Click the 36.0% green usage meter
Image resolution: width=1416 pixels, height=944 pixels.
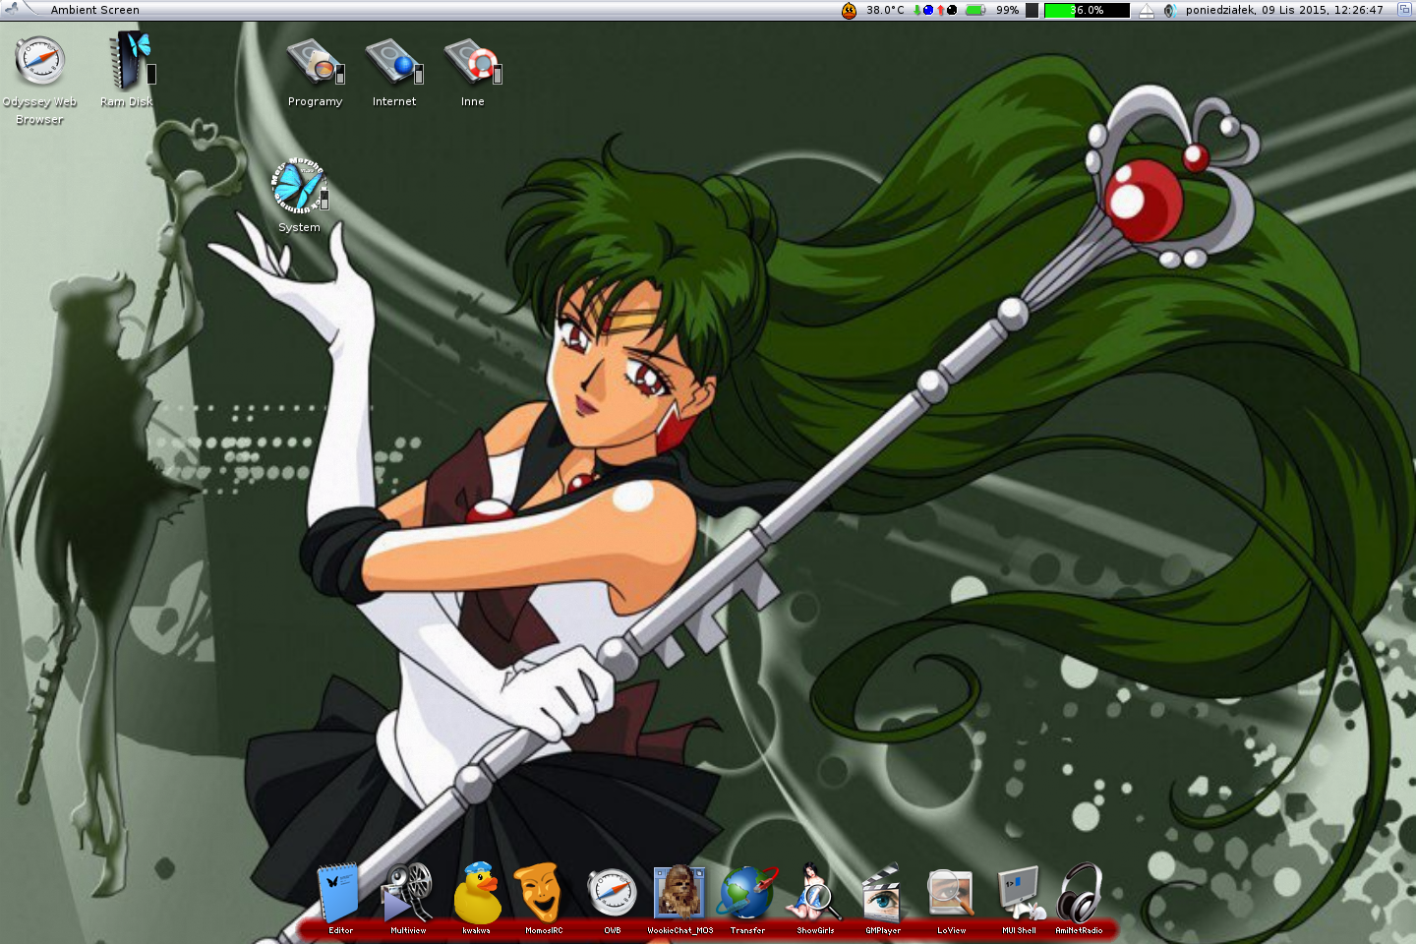1087,10
